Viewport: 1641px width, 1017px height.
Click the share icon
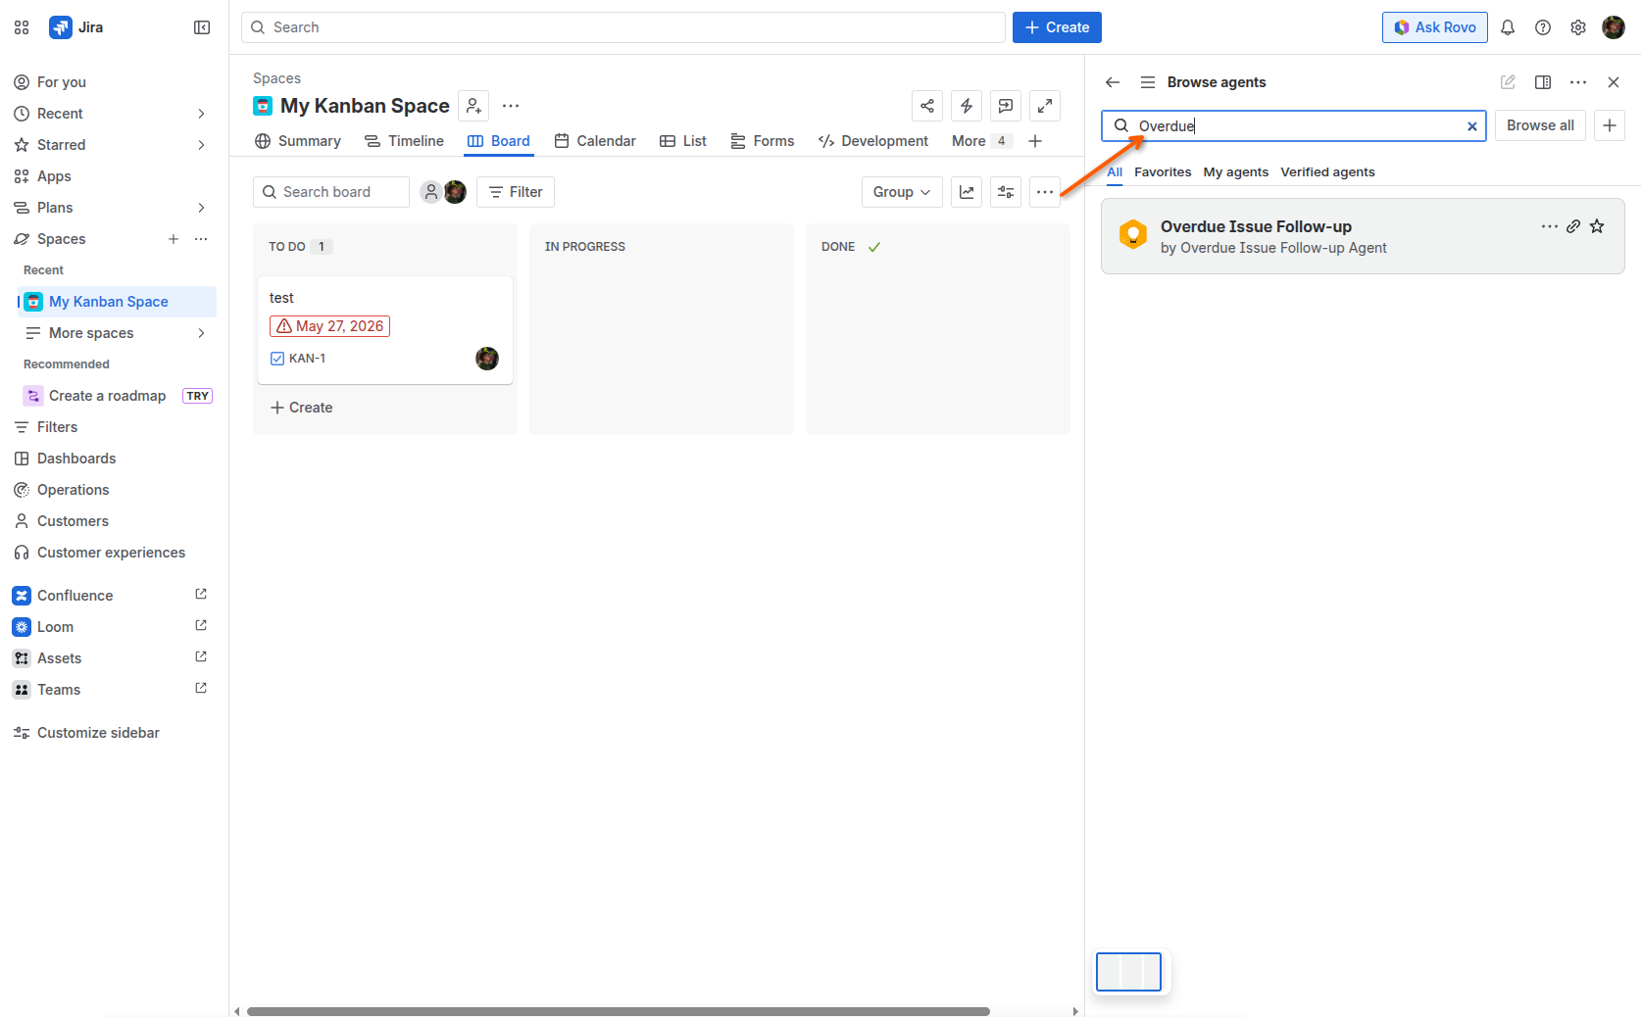tap(927, 106)
